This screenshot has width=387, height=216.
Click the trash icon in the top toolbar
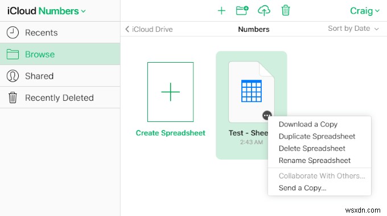(x=286, y=11)
